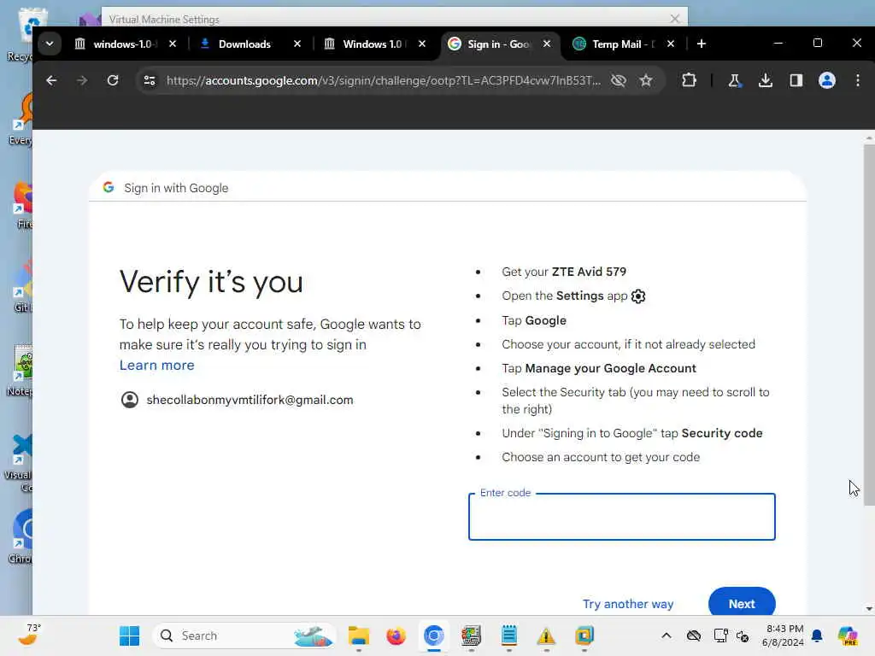The image size is (875, 656).
Task: Close the Sign in - Google tab
Action: coord(547,44)
